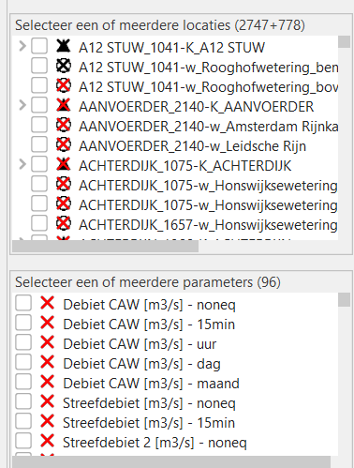Image resolution: width=354 pixels, height=468 pixels.
Task: Click red X icon of Streefdebiet 15min
Action: 48,421
